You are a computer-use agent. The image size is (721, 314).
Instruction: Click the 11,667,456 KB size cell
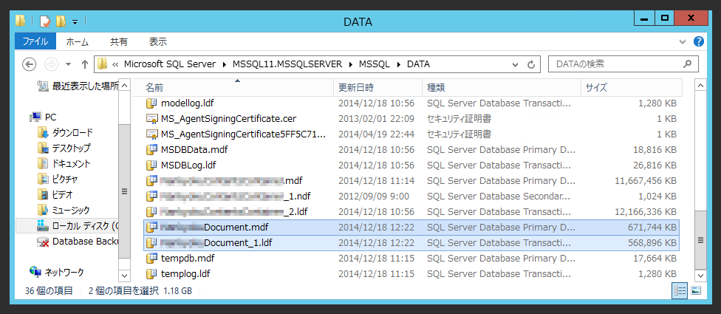click(646, 181)
